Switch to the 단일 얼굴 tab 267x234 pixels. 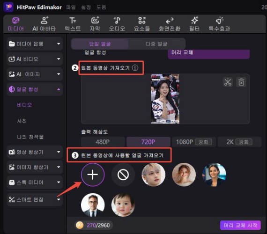coord(100,44)
